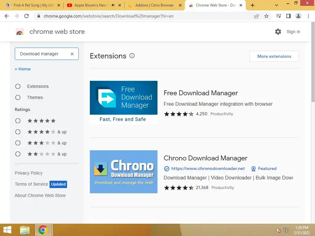Image resolution: width=315 pixels, height=236 pixels.
Task: Select the Extensions radio filter
Action: tap(18, 86)
